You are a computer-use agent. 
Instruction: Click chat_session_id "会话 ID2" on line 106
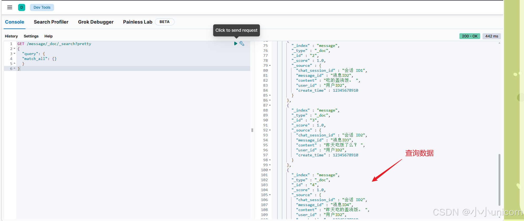tap(332, 200)
